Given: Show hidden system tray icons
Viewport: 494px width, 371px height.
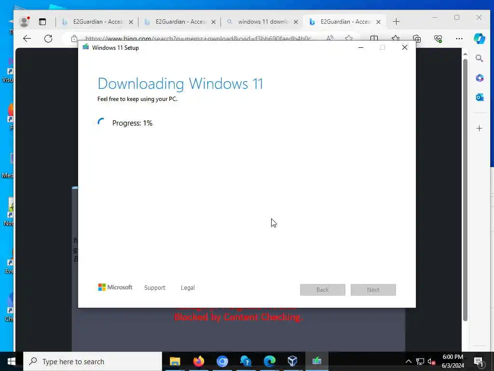Looking at the screenshot, I should coord(408,361).
